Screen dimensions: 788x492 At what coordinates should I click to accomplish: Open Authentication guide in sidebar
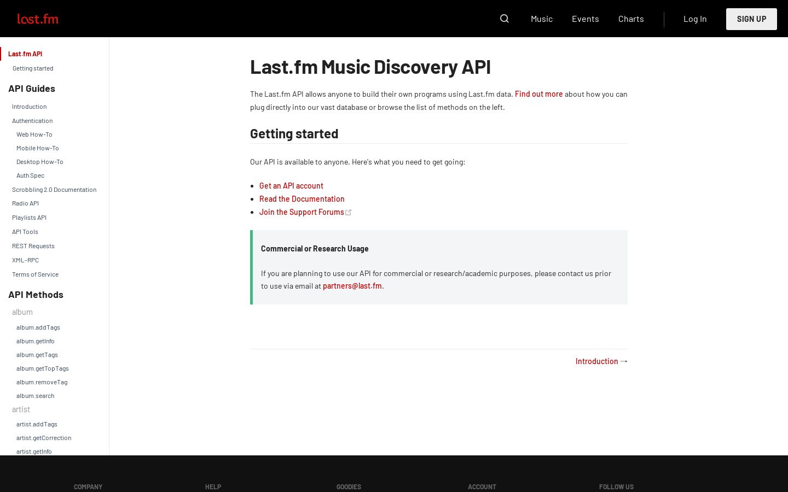(x=32, y=121)
